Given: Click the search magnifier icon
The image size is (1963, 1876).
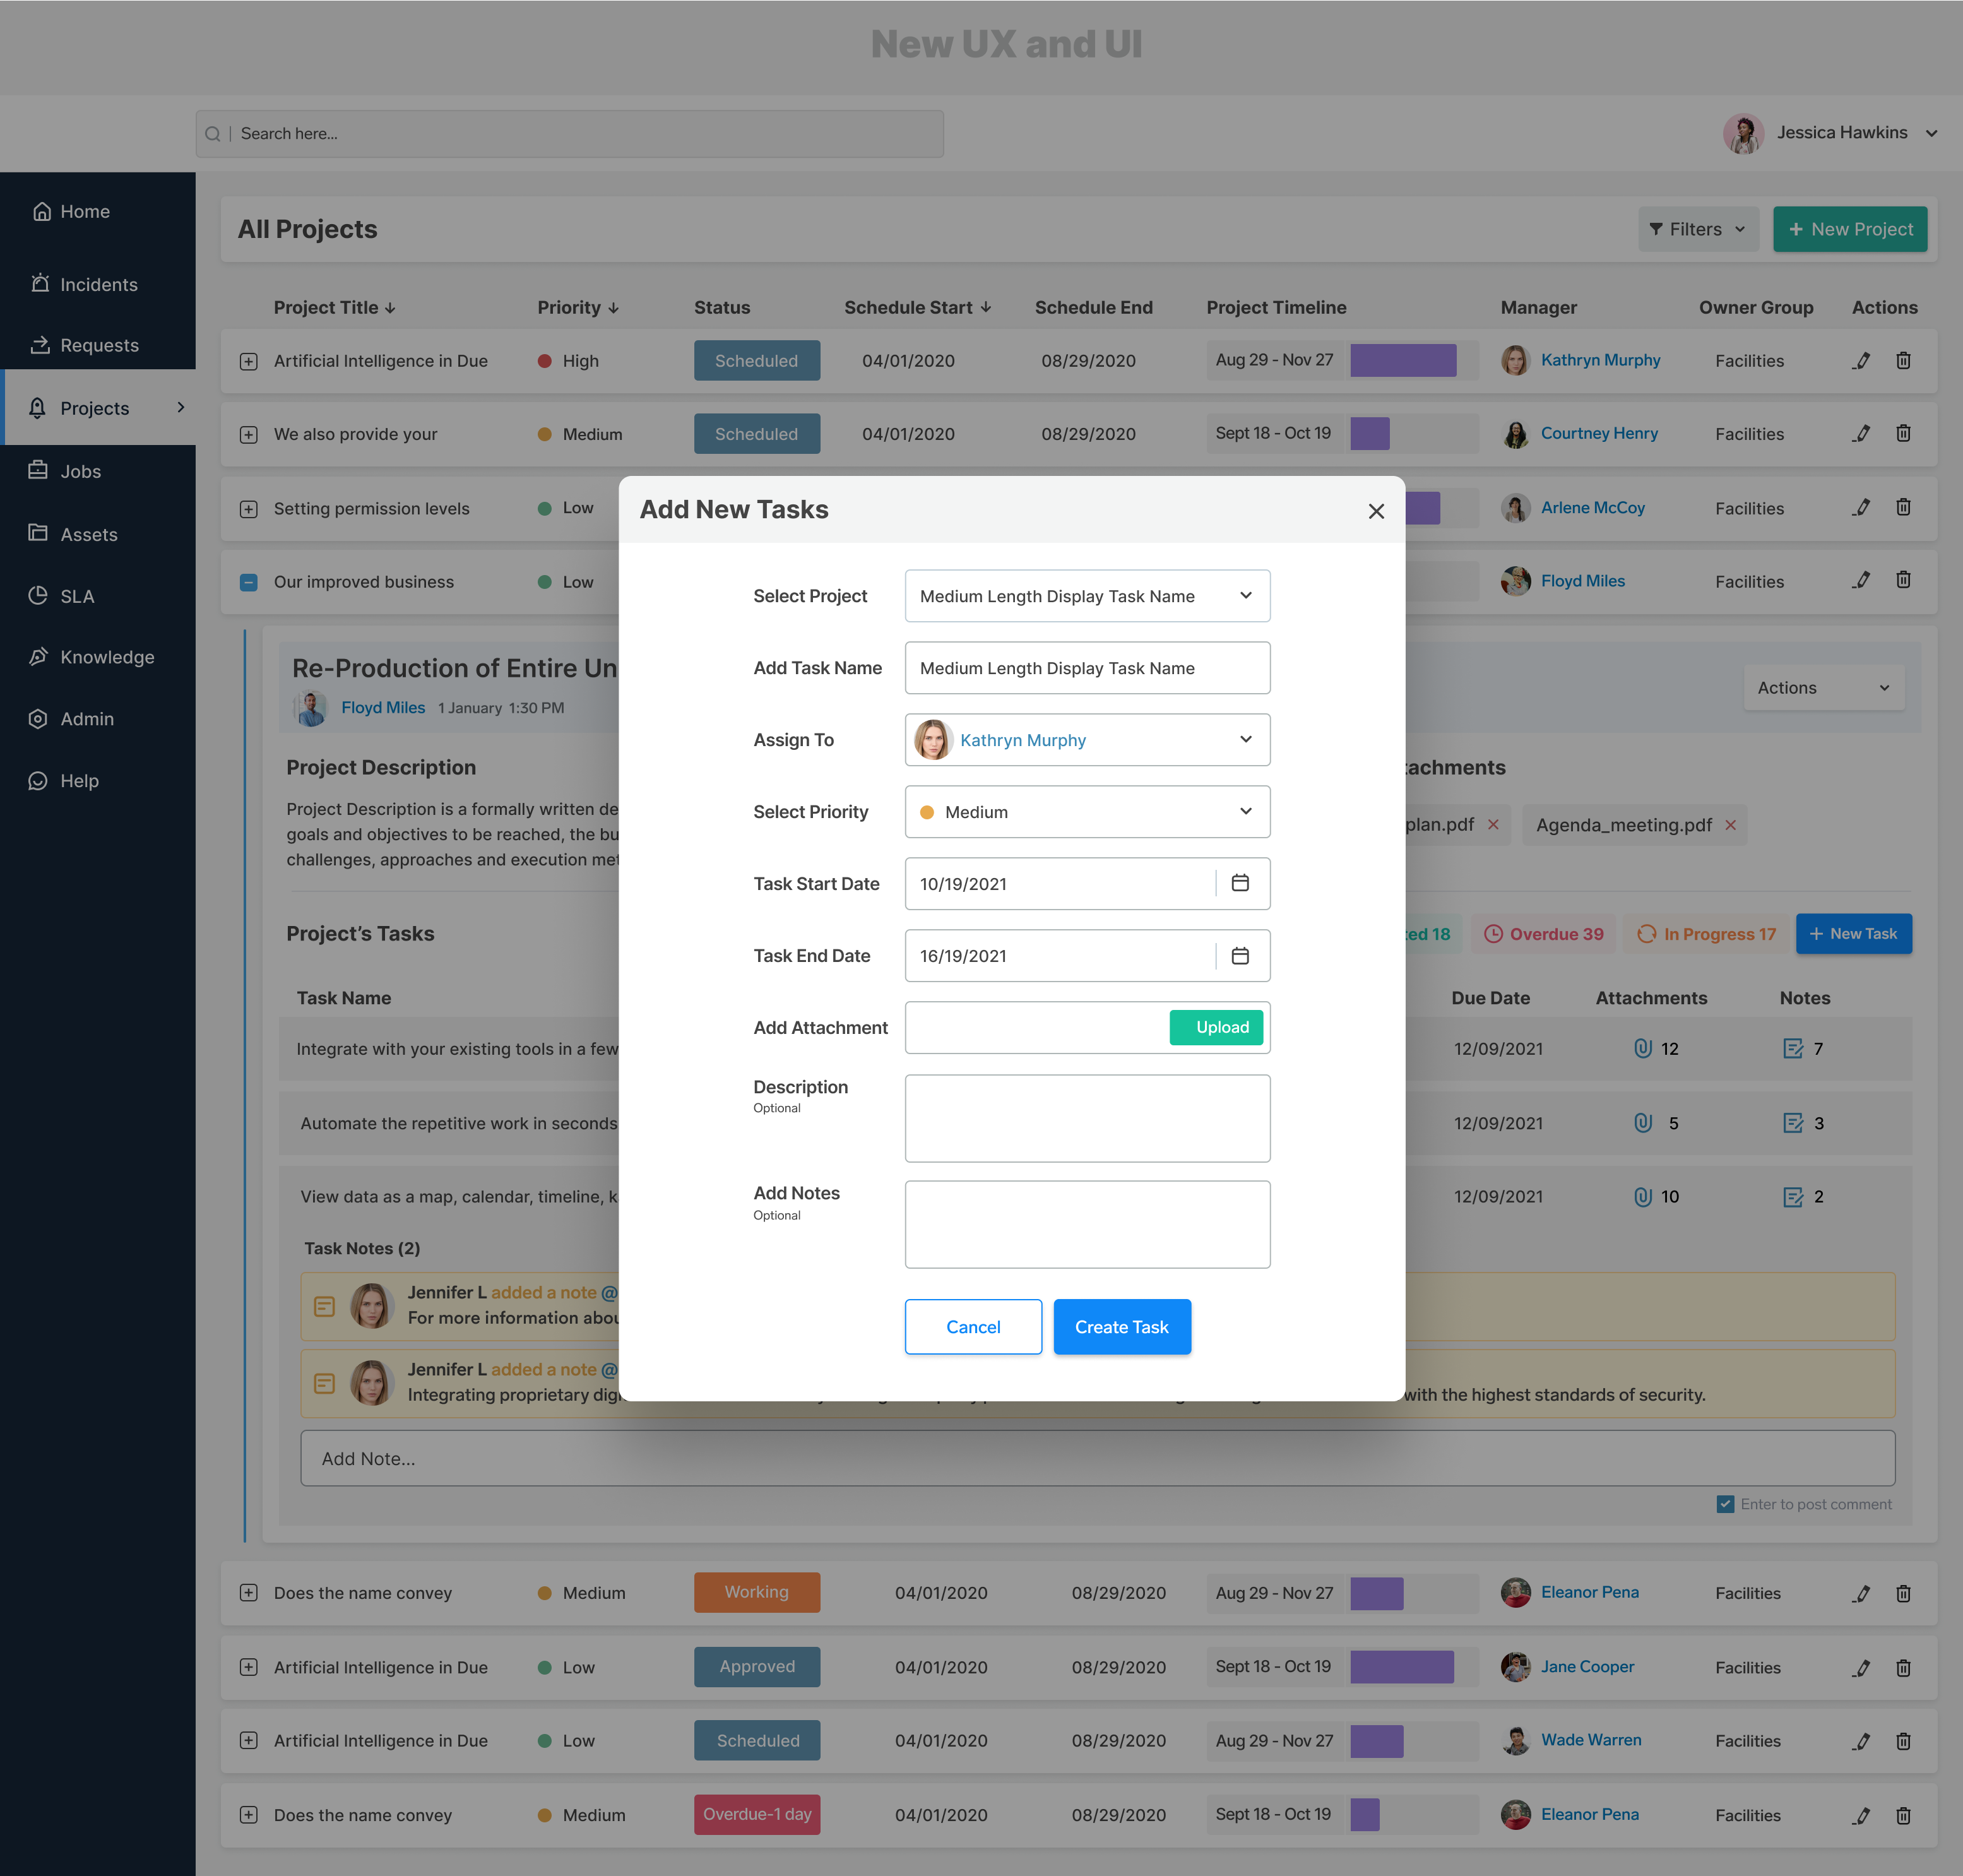Looking at the screenshot, I should (213, 134).
